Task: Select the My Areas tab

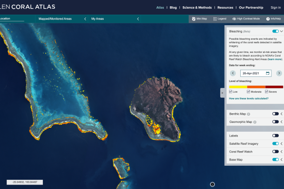Action: [97, 19]
